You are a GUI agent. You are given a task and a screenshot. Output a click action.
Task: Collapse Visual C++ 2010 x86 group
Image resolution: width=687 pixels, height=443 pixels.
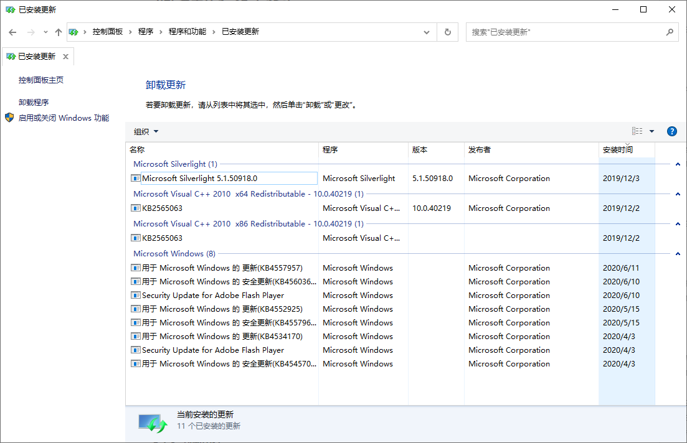point(678,224)
